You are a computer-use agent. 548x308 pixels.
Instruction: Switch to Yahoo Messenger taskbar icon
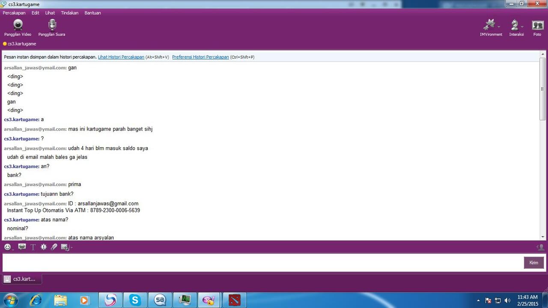[210, 300]
